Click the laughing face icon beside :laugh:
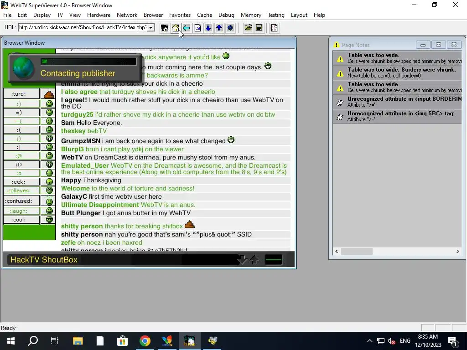 49,211
